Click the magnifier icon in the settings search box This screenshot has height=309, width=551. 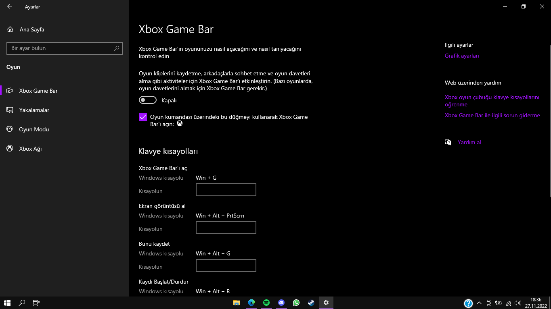tap(117, 48)
